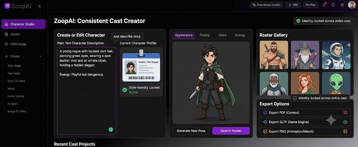Screen dimensions: 358x147
Task: Click the Recent Cast Projects heading
Action: click(74, 144)
